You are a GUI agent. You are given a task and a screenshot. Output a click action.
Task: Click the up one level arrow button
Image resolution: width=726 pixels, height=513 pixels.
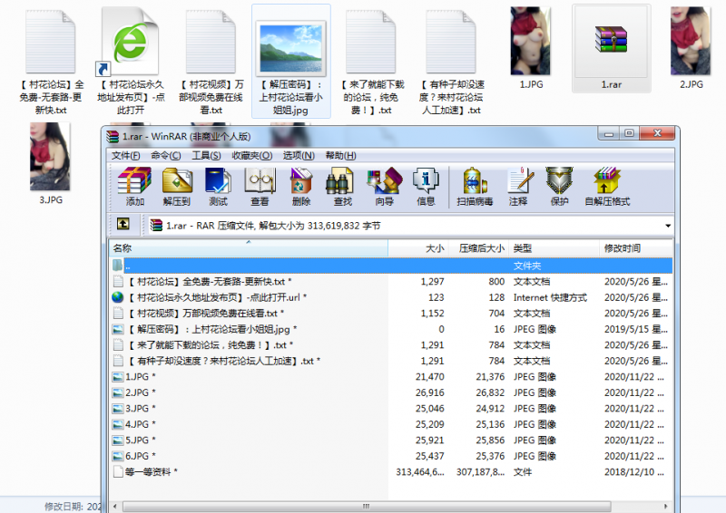[x=123, y=225]
